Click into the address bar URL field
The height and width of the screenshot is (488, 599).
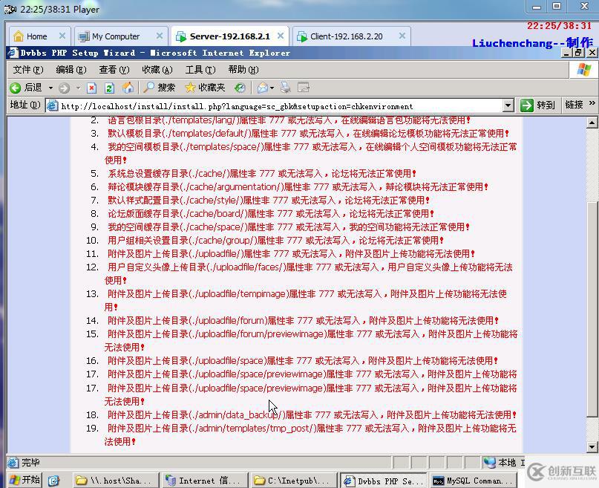click(281, 106)
